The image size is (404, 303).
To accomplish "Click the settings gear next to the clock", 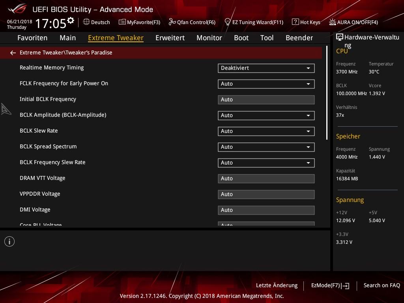I will click(70, 21).
